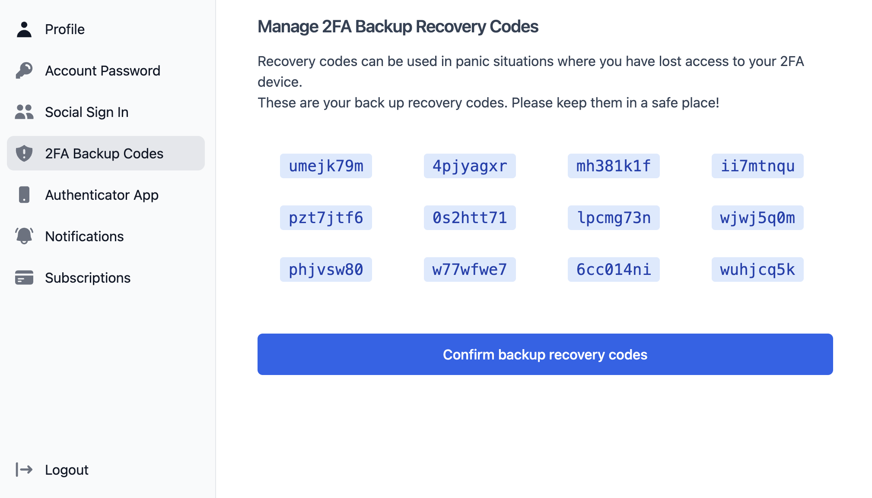Click the 2FA Backup Codes shield icon

tap(24, 154)
